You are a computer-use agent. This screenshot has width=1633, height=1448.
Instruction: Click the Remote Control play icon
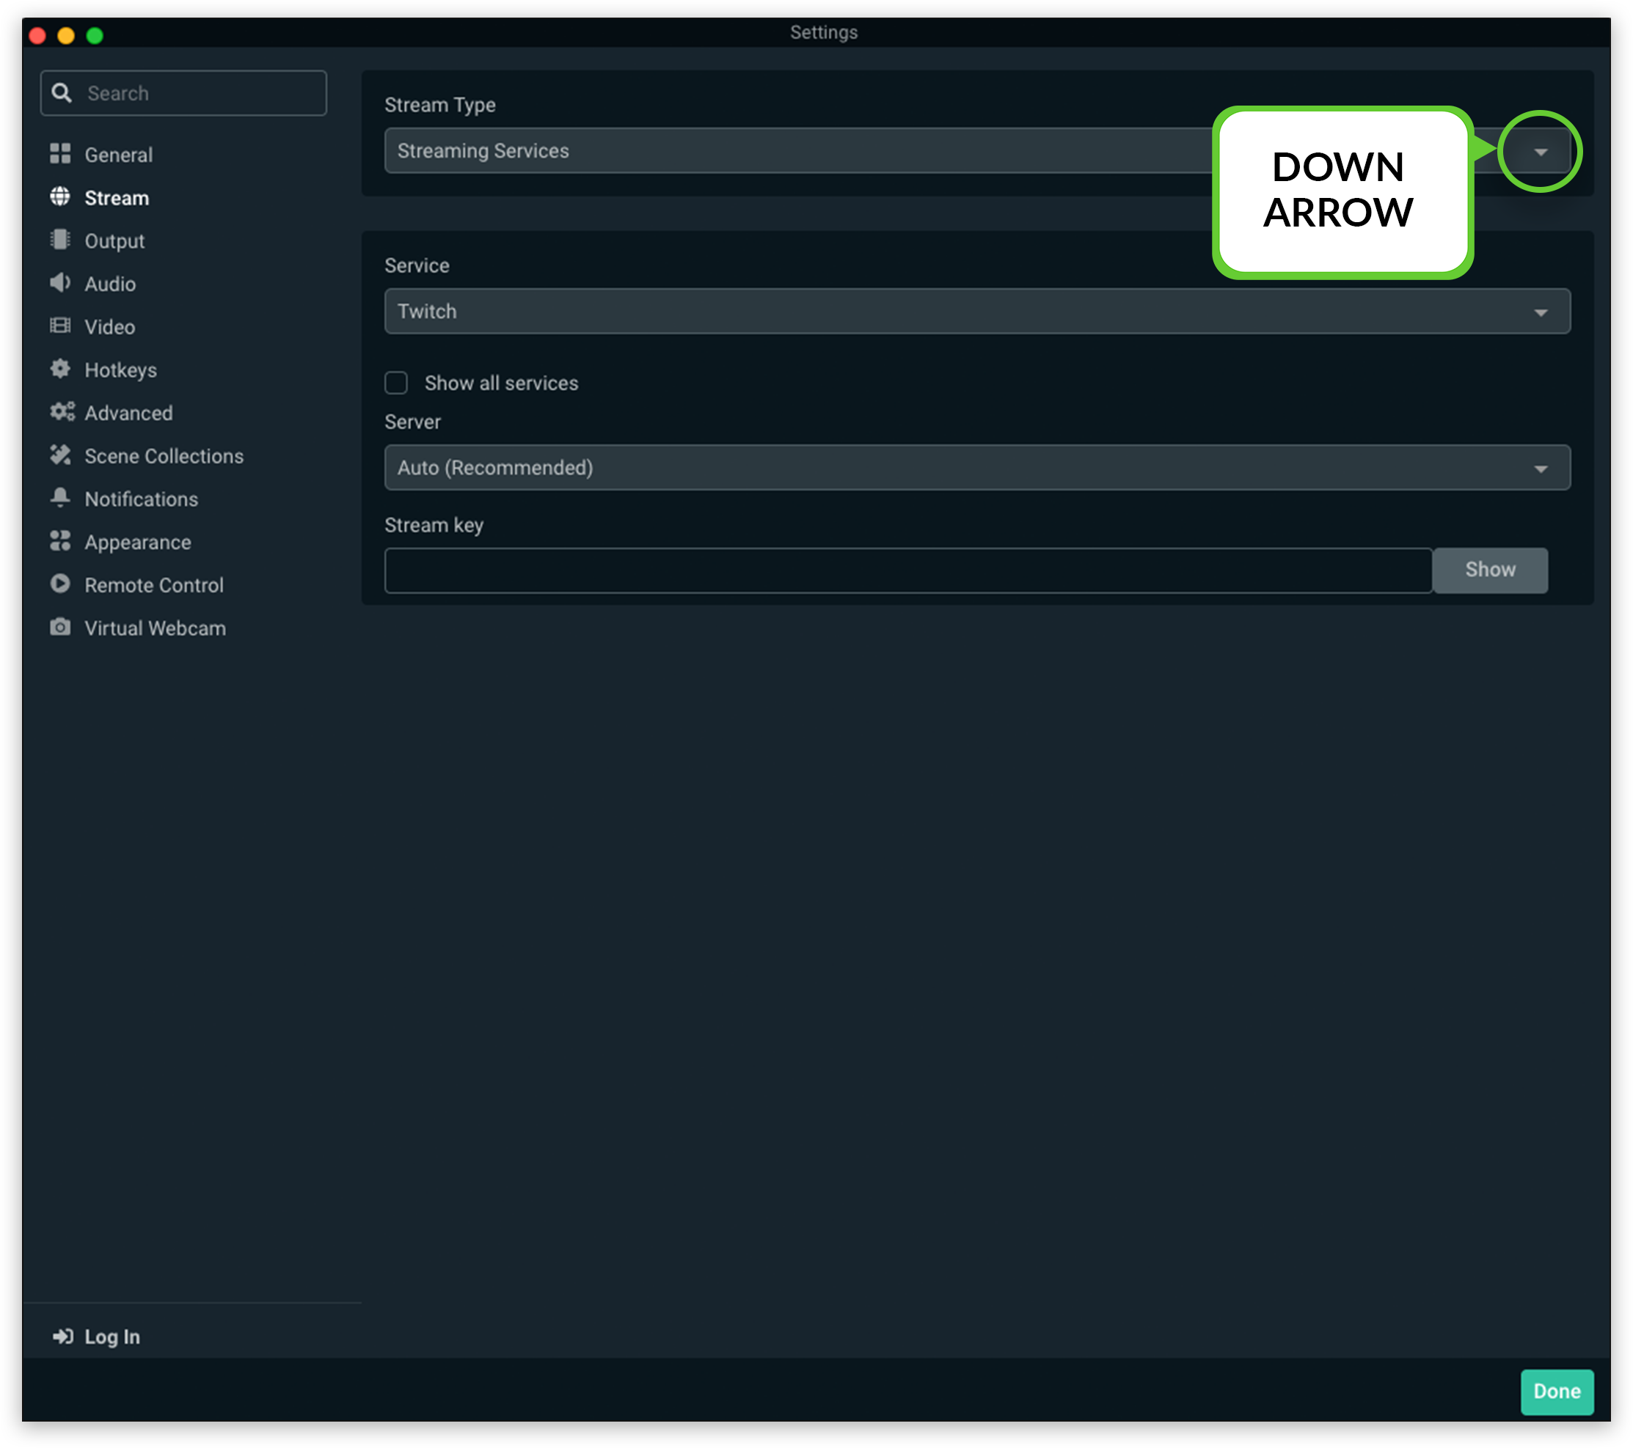coord(60,584)
